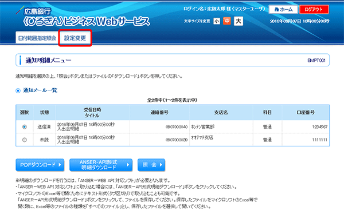Click the 照会 button
The width and height of the screenshot is (344, 222).
tap(151, 165)
